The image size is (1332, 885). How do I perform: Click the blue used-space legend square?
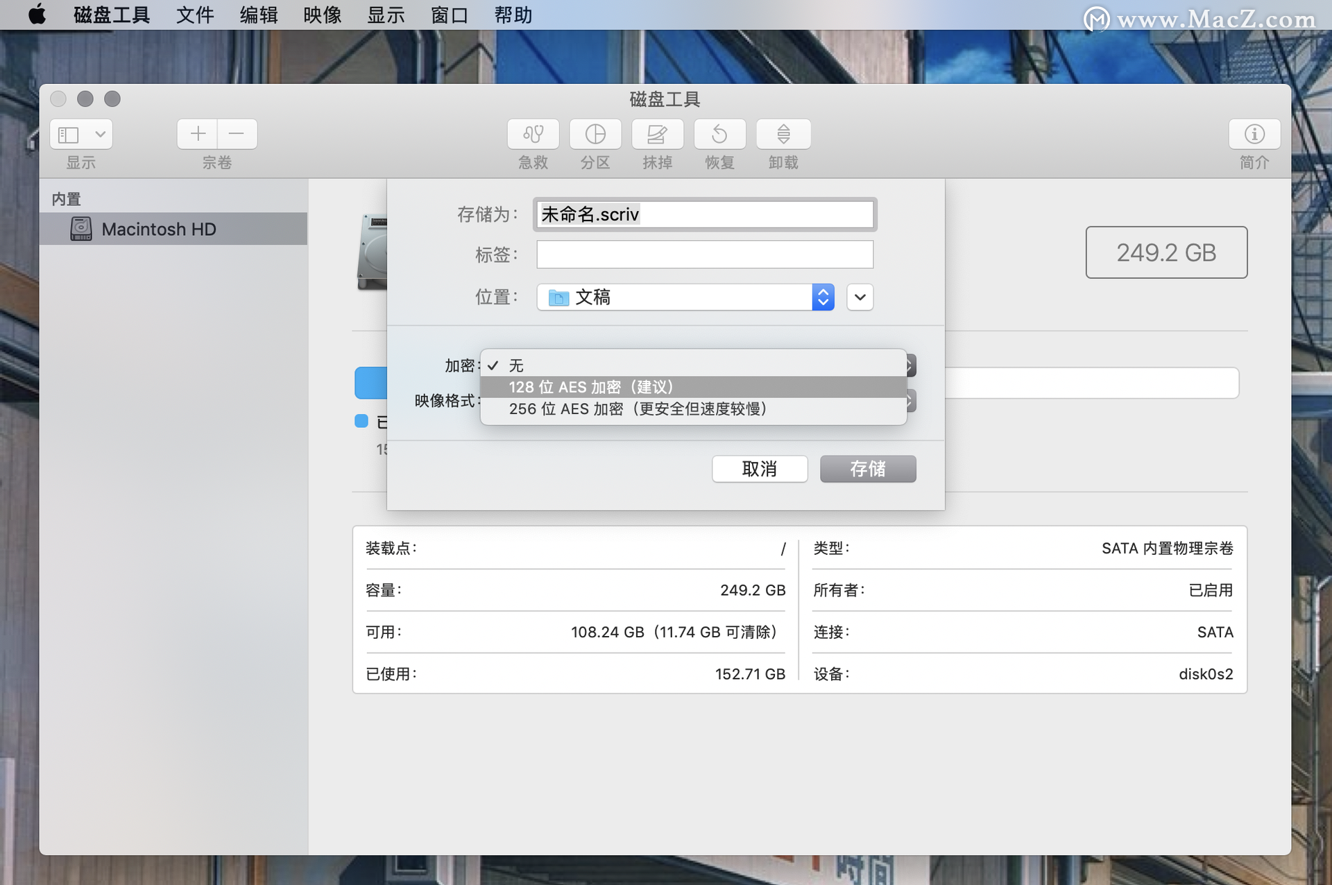(361, 421)
